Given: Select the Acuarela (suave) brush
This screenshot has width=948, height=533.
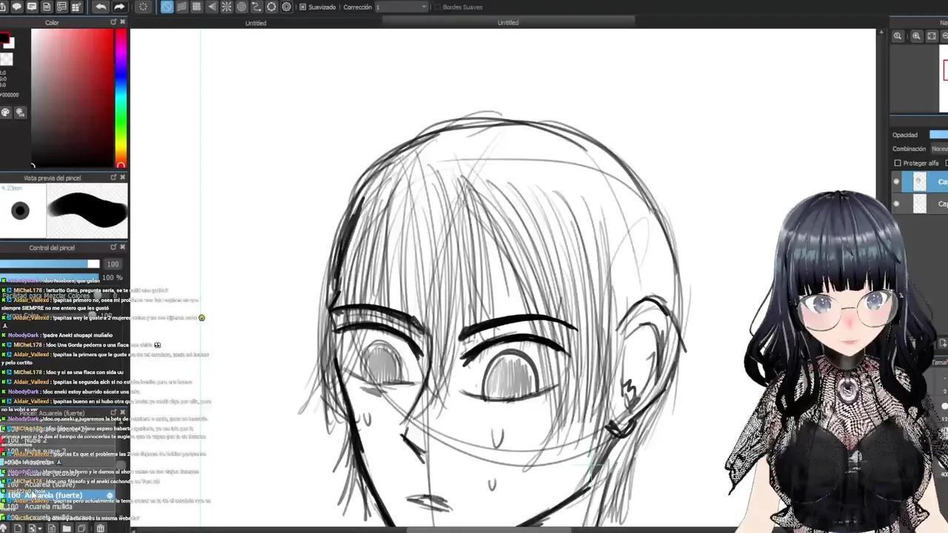Looking at the screenshot, I should [59, 484].
